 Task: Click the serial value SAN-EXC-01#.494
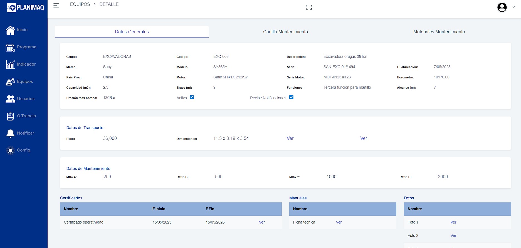pos(339,67)
